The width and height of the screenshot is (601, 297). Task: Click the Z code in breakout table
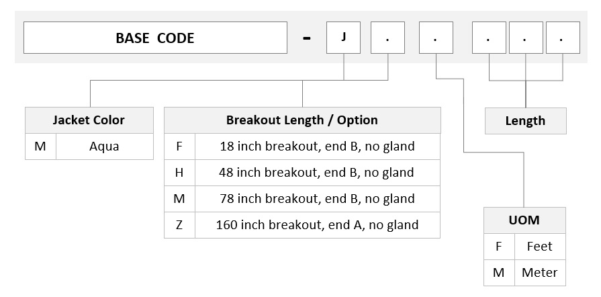pyautogui.click(x=179, y=225)
